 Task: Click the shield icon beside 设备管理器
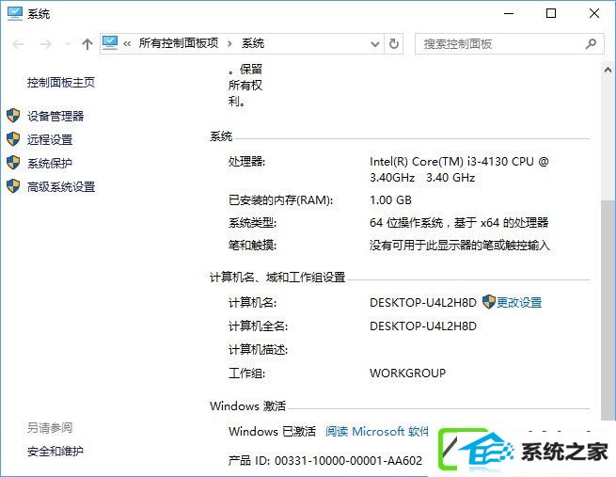click(x=13, y=116)
